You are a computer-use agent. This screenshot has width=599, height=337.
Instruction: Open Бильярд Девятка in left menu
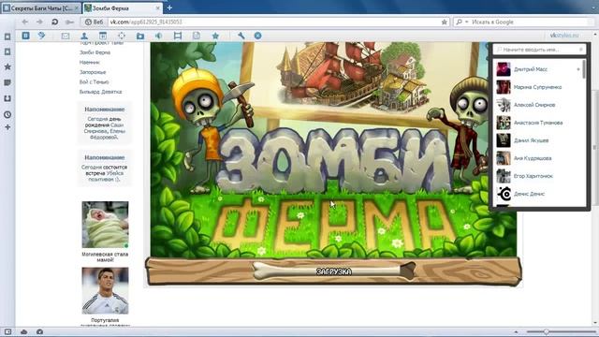coord(100,92)
